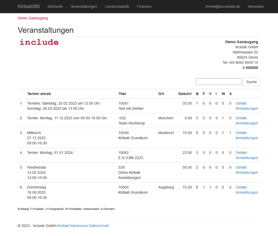Click the include company logo
The image size is (278, 236).
click(39, 42)
